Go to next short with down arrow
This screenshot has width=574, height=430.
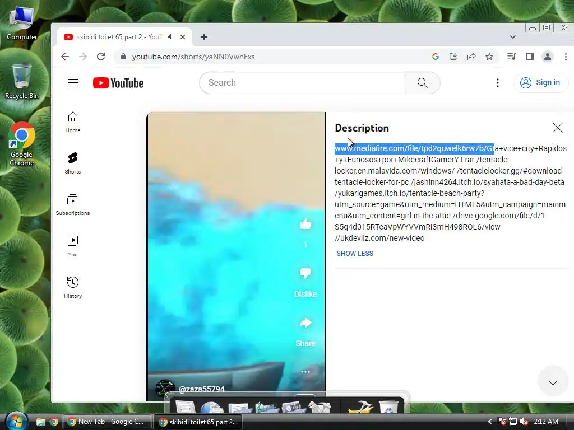coord(553,381)
